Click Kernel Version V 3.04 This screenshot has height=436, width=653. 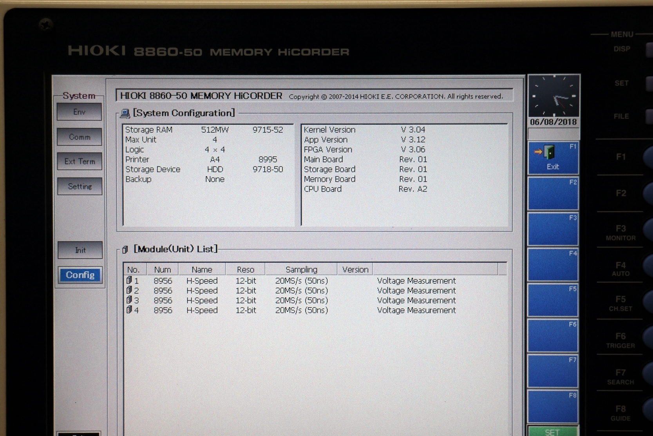coord(364,130)
